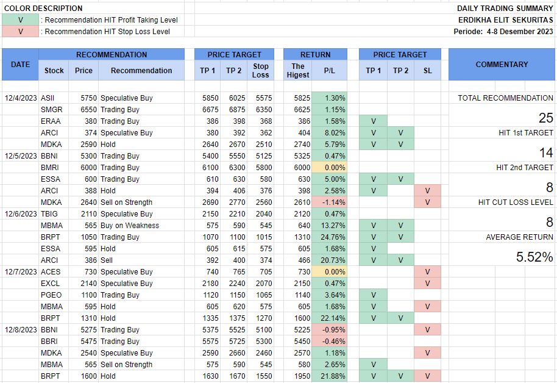Image resolution: width=557 pixels, height=383 pixels.
Task: Select the -1.14% loss cell
Action: (329, 202)
